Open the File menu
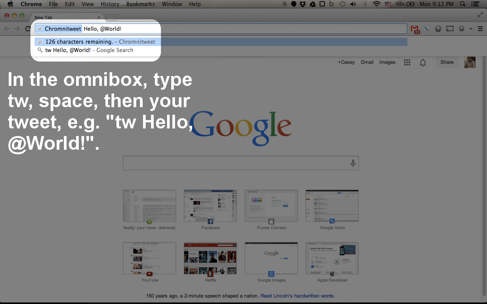The height and width of the screenshot is (304, 487). coord(53,4)
